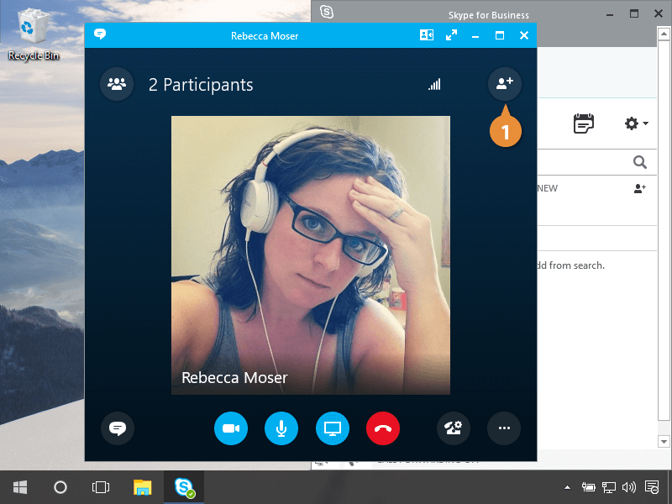Toggle the video camera on or off
The image size is (672, 504).
[231, 428]
